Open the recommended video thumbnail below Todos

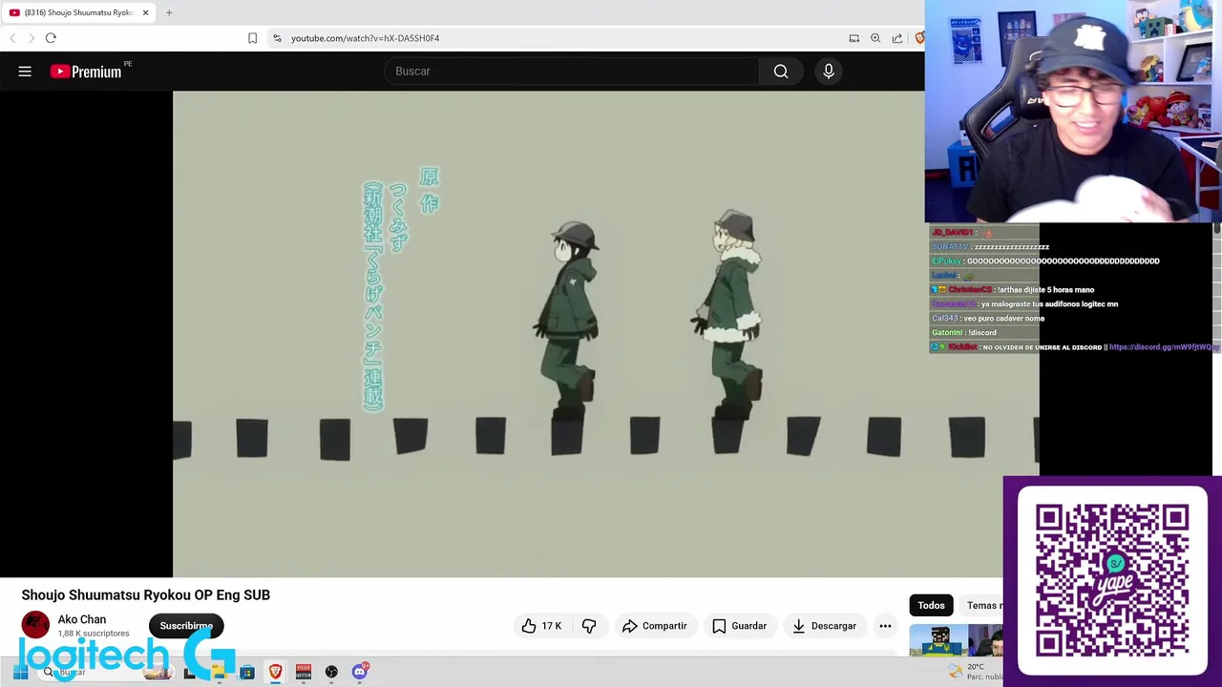point(956,640)
